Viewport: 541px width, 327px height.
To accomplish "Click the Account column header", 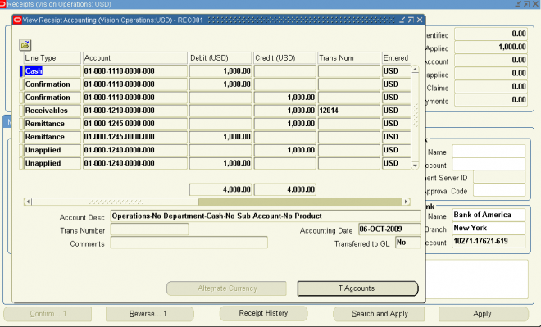I will 135,58.
